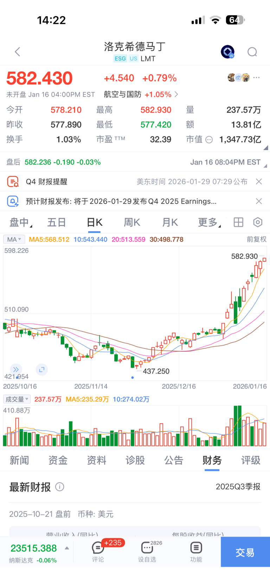Switch to 月K chart
270x588 pixels.
pos(170,222)
